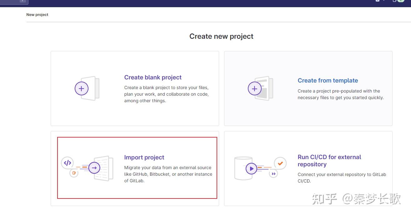Click the plus icon on Create from template illustration
The image size is (411, 216).
click(x=255, y=88)
